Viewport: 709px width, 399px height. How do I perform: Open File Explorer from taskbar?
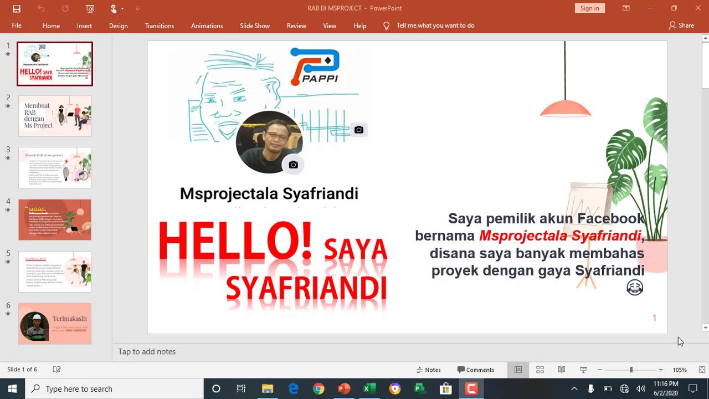pyautogui.click(x=267, y=388)
